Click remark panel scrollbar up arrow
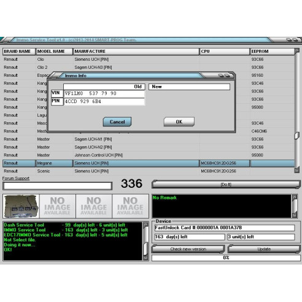Screen dimensions: 302x302 click(x=295, y=198)
